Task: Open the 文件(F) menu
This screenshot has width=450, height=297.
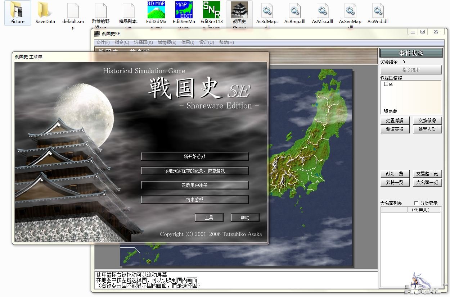Action: coord(103,42)
